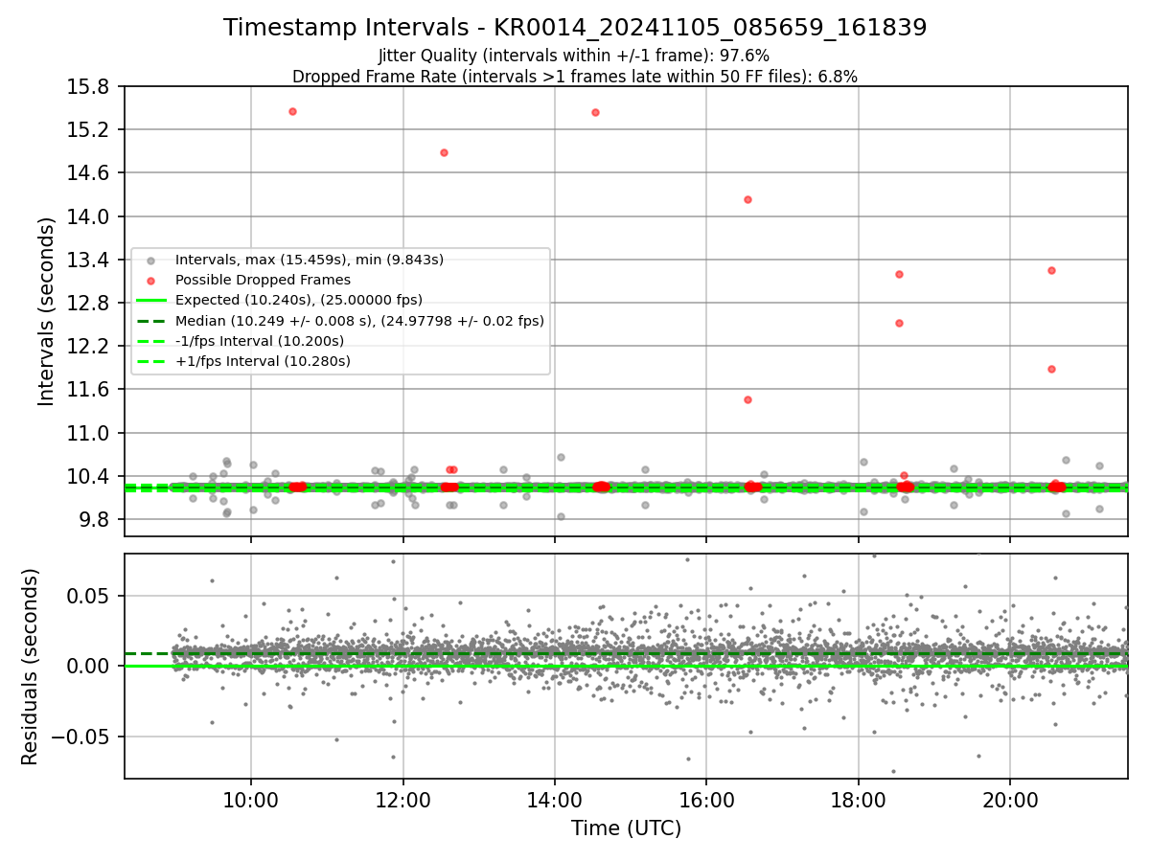Click the 10:00 time-axis tick label
This screenshot has height=862, width=1150.
251,801
